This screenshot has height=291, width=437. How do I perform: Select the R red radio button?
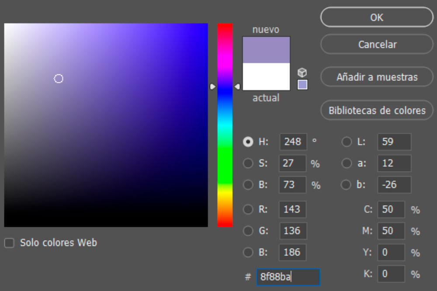pos(248,209)
